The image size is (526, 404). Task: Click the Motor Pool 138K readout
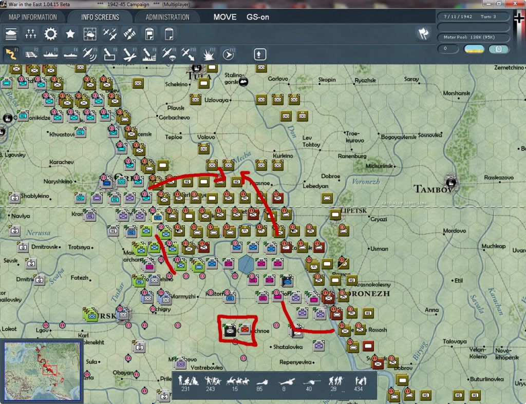click(473, 37)
